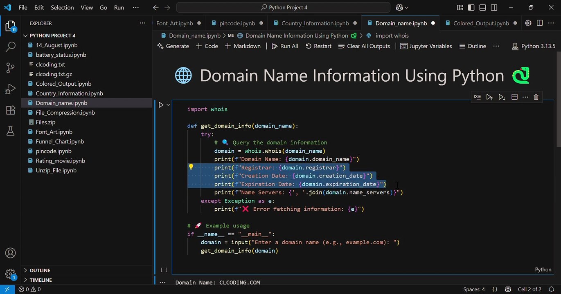Open the cell output more actions ellipsis
Image resolution: width=561 pixels, height=294 pixels.
point(162,282)
